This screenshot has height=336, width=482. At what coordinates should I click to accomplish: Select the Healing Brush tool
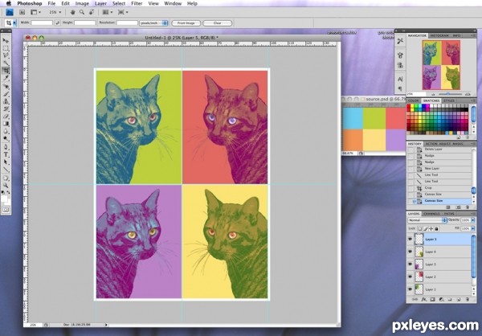point(6,87)
